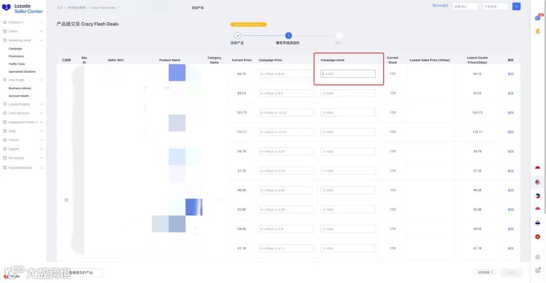Expand the Lazada Program chevron

tap(41, 104)
